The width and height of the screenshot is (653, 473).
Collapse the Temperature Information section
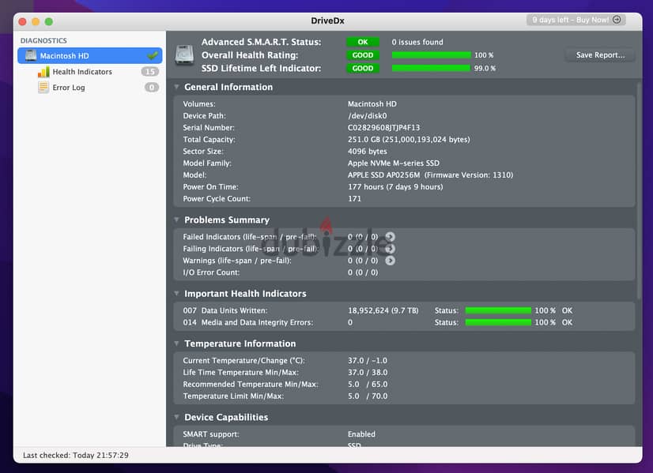coord(176,343)
